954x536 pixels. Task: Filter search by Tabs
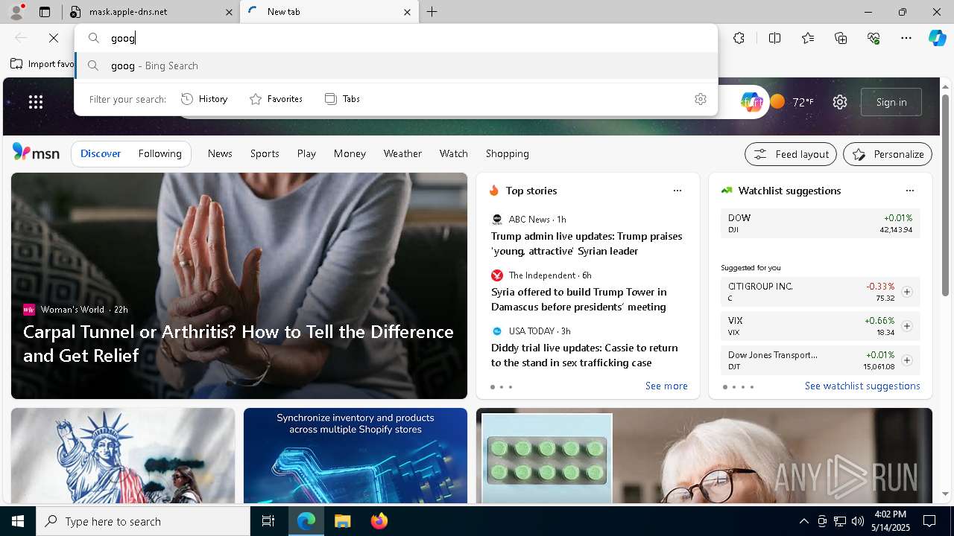tap(343, 99)
